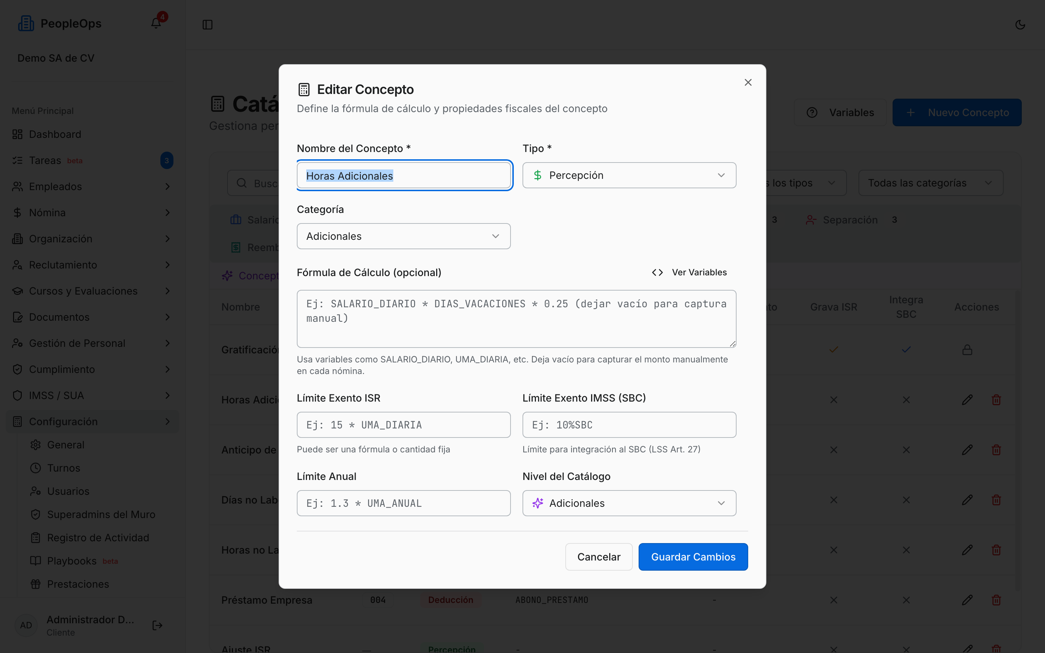This screenshot has height=653, width=1045.
Task: Edit the Anticipo row pencil icon
Action: 967,450
